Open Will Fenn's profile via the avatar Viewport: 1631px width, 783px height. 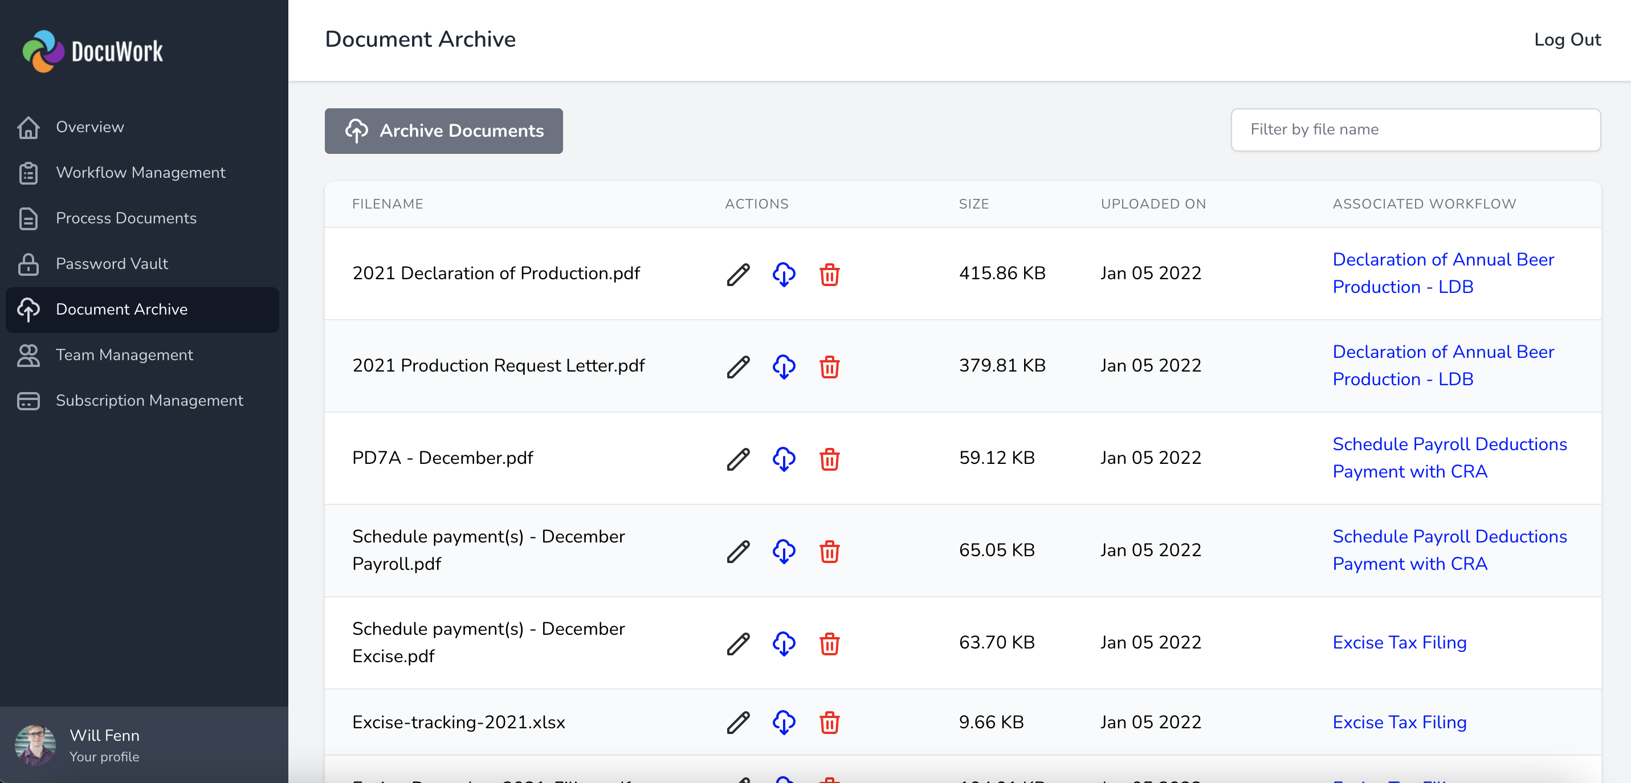(x=35, y=745)
